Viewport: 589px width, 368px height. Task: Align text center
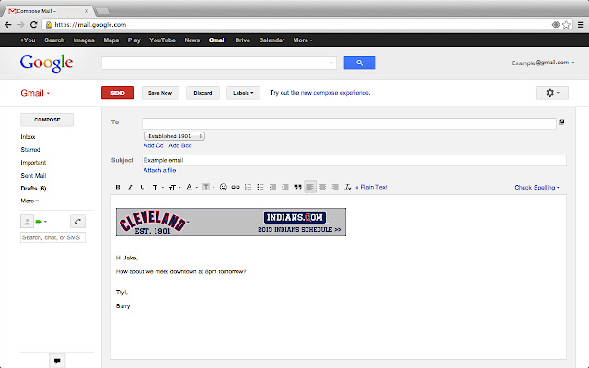click(322, 187)
